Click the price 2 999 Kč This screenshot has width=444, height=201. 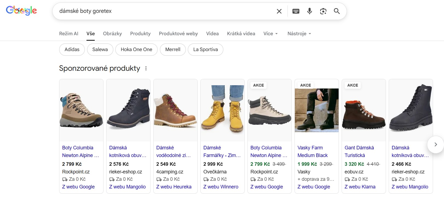tap(213, 164)
